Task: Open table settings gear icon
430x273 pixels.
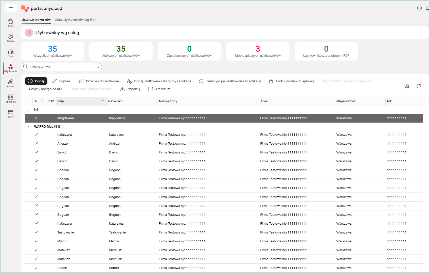Action: pyautogui.click(x=407, y=86)
